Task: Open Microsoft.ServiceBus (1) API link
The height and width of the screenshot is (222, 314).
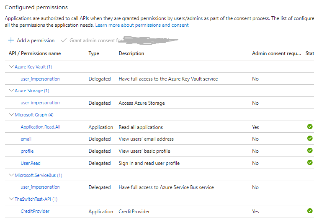Action: pos(39,175)
